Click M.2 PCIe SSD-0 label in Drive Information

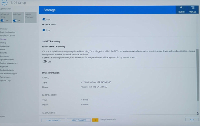tap(49, 95)
